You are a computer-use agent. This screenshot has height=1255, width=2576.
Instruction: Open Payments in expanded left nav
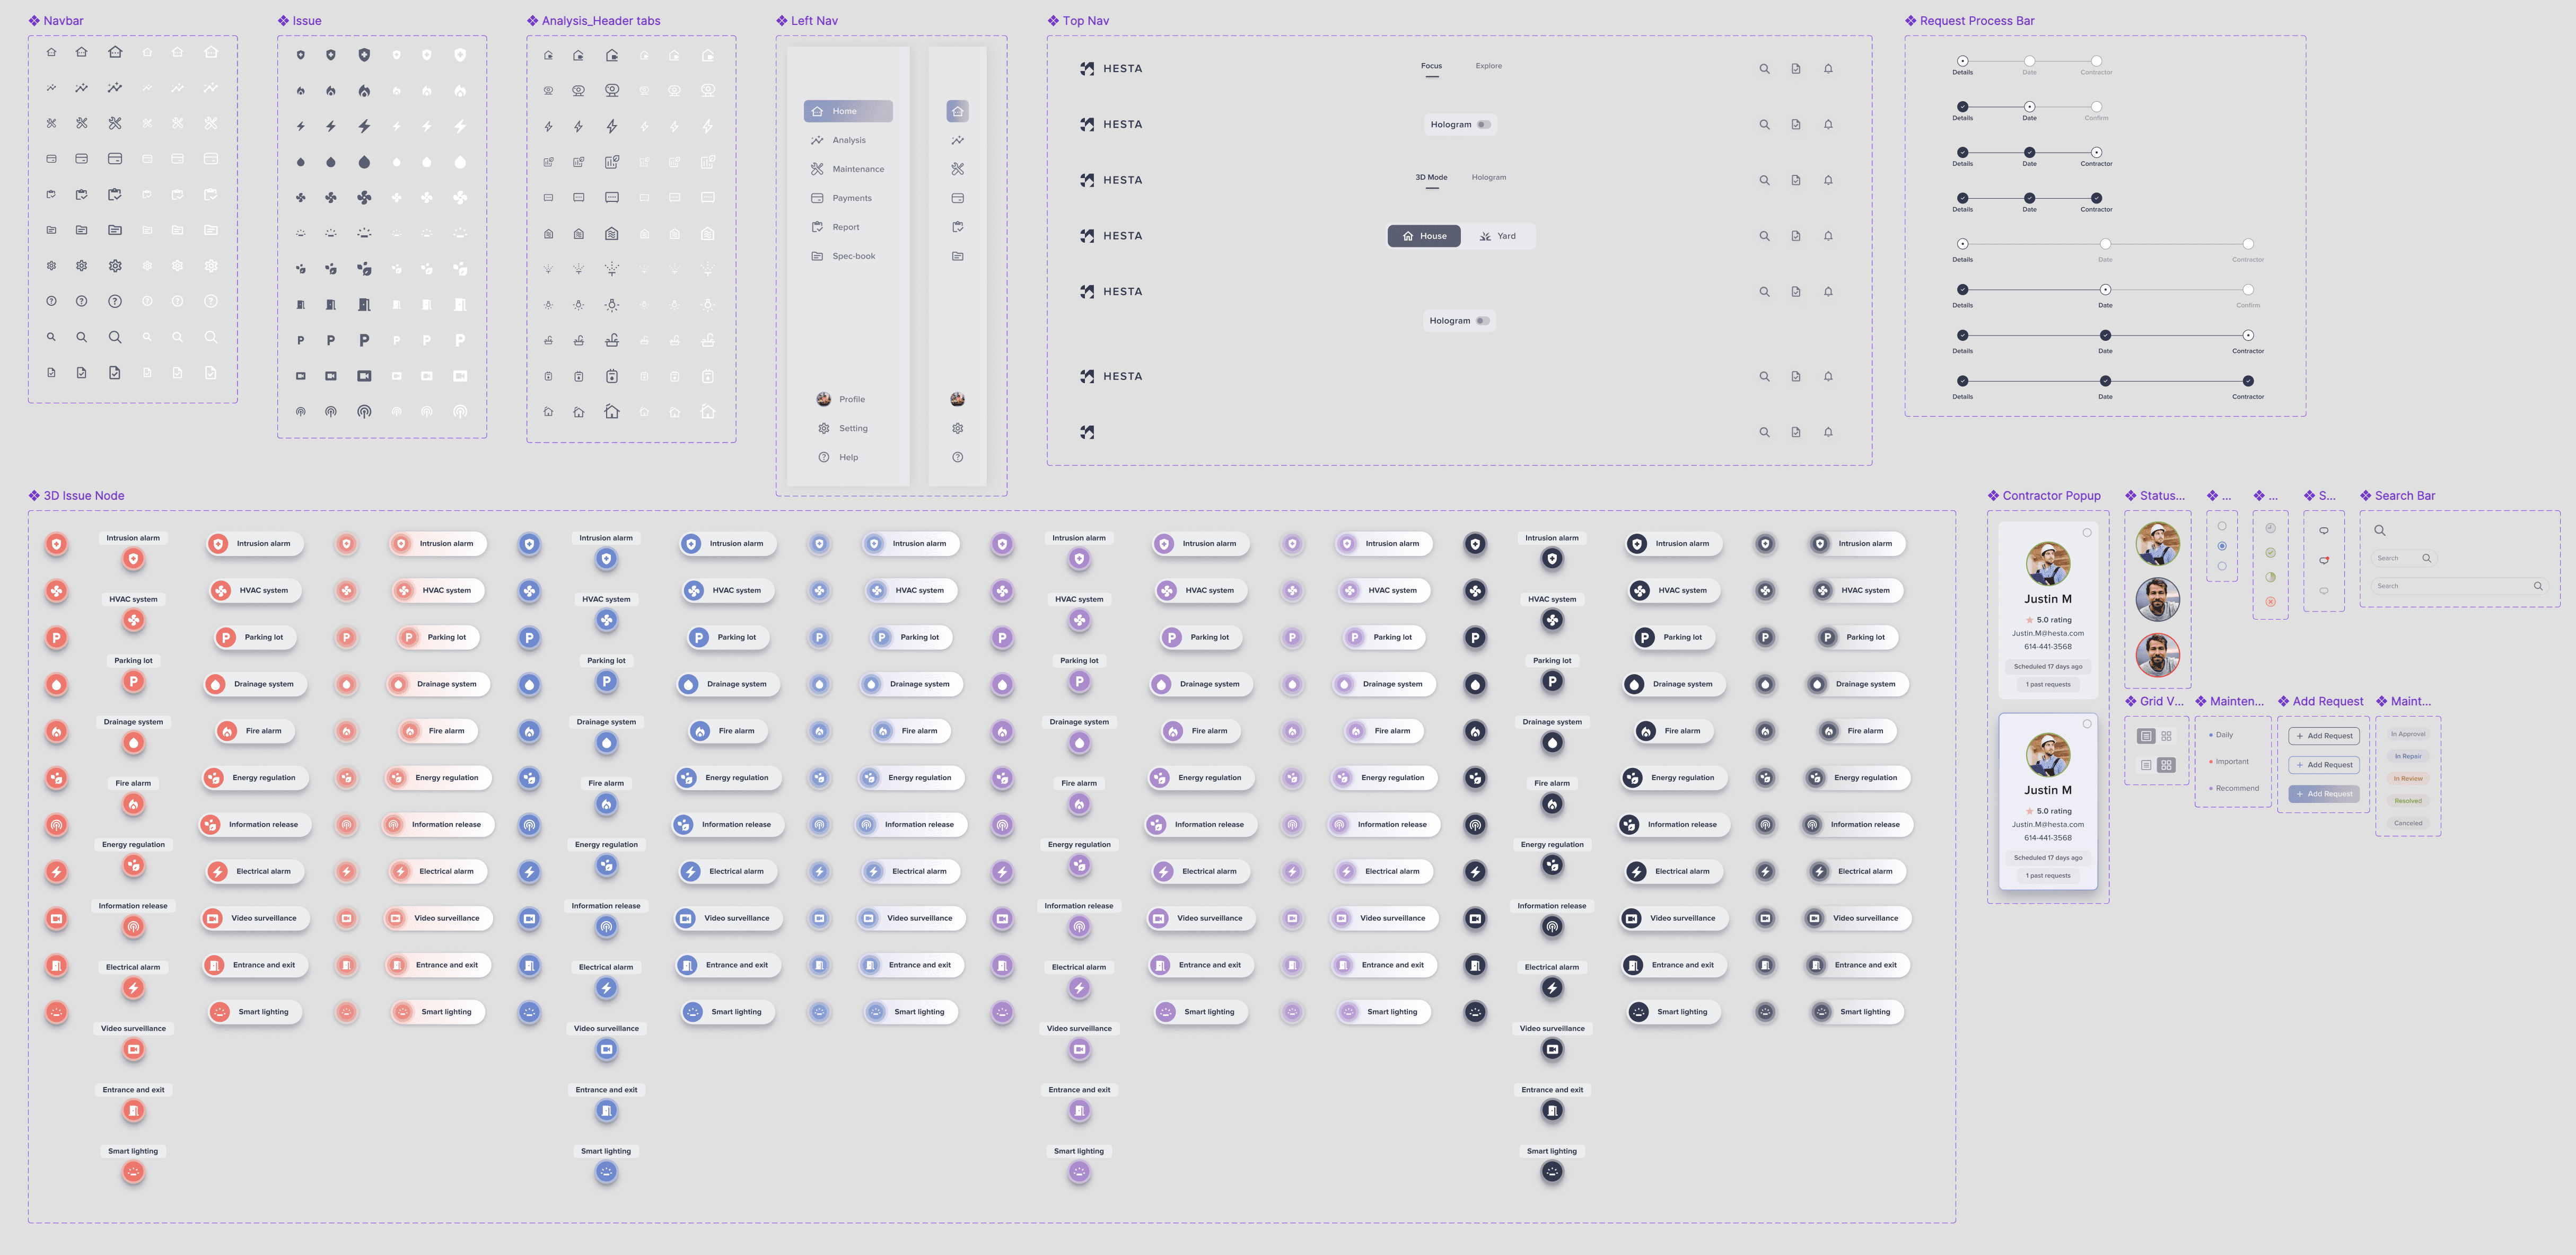coord(851,199)
